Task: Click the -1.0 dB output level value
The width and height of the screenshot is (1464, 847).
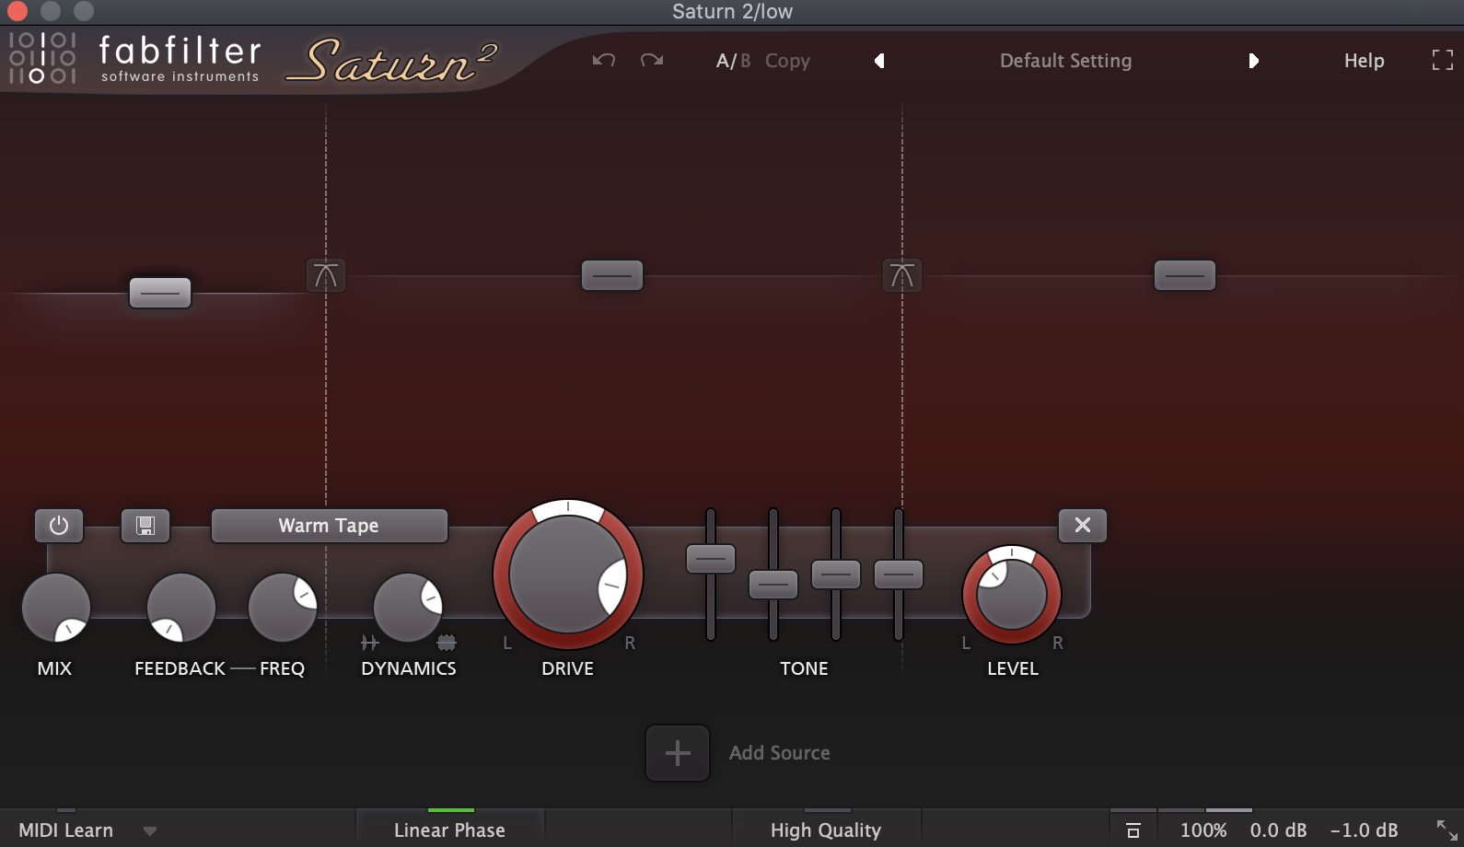Action: pos(1364,830)
